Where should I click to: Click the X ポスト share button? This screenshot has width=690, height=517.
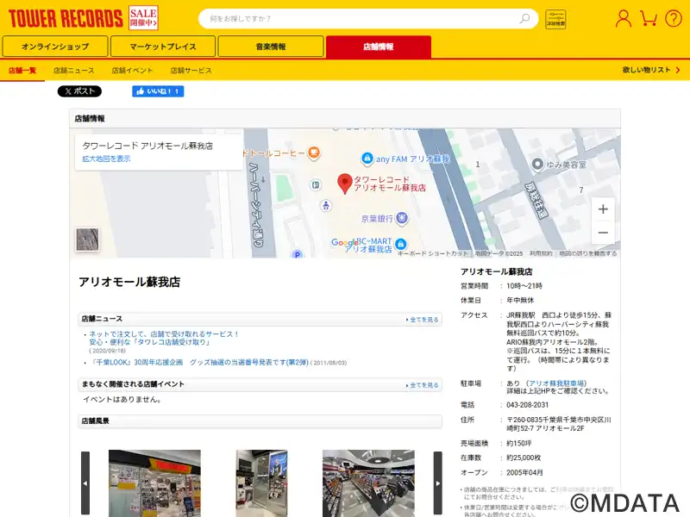tap(79, 91)
